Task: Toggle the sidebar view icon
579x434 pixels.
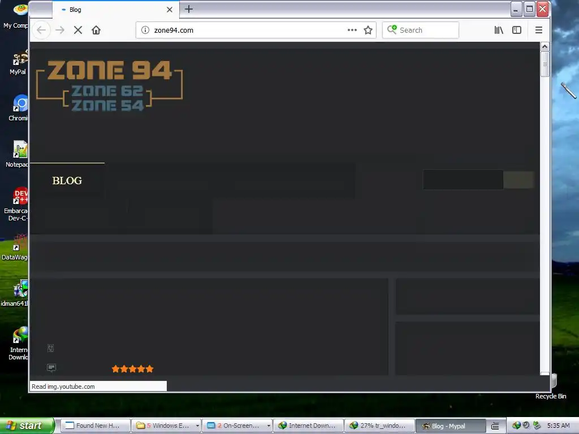Action: [x=517, y=31]
